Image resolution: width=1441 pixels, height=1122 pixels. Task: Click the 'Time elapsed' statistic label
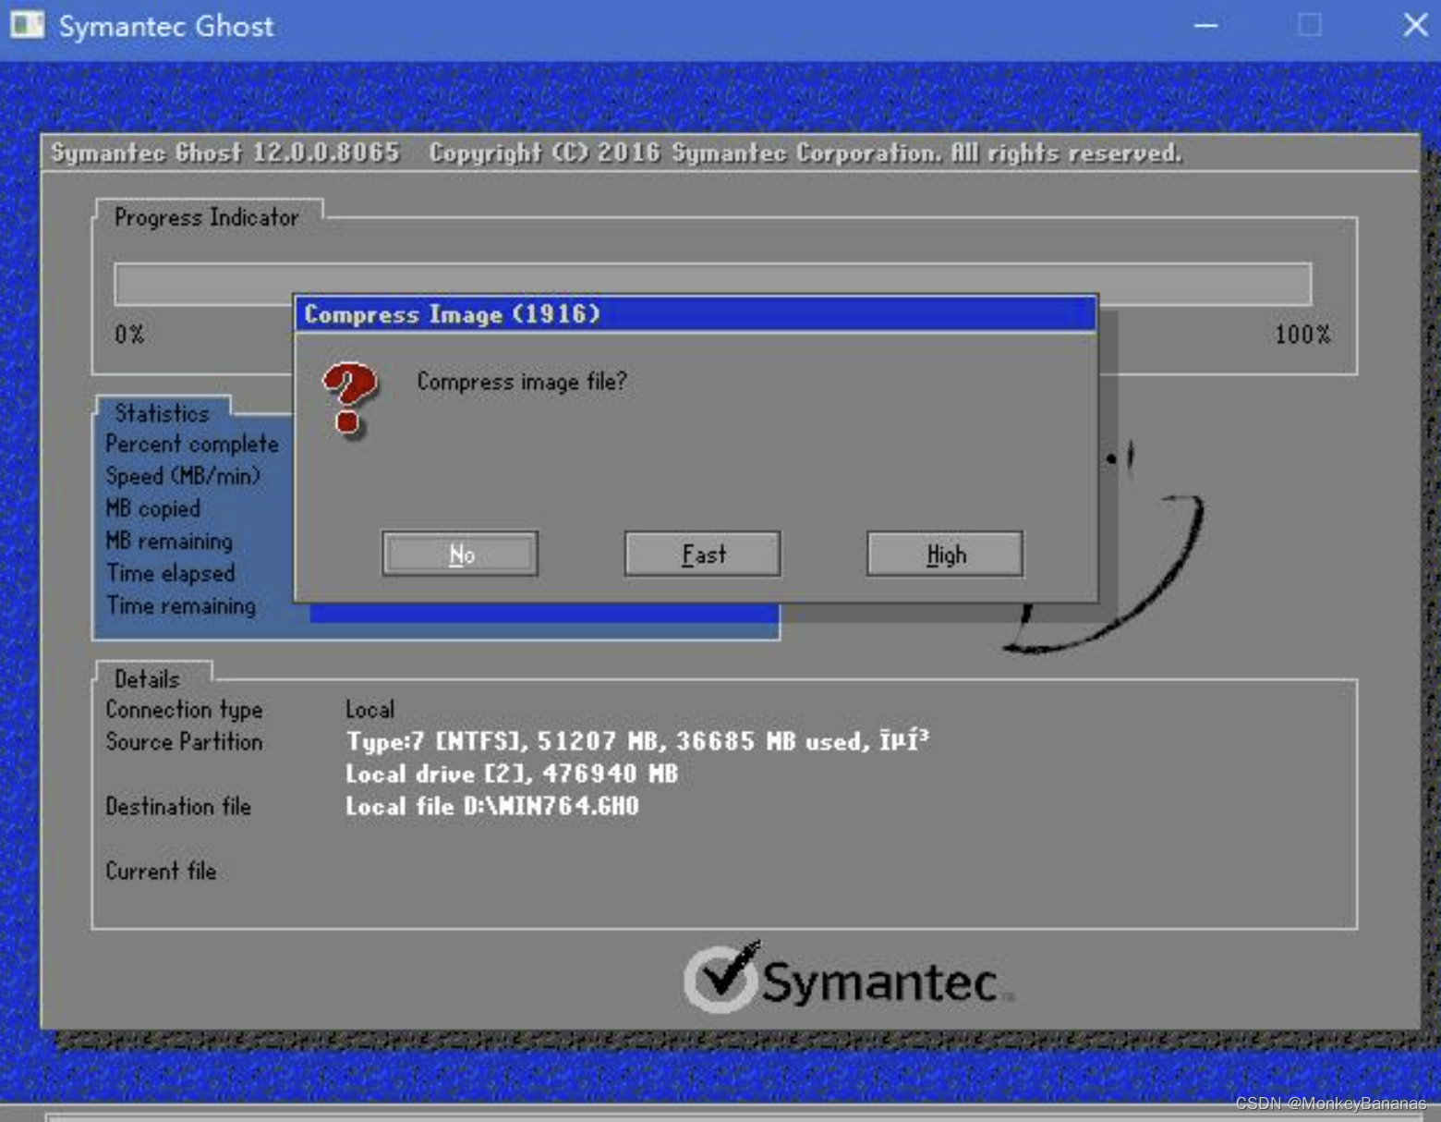171,574
